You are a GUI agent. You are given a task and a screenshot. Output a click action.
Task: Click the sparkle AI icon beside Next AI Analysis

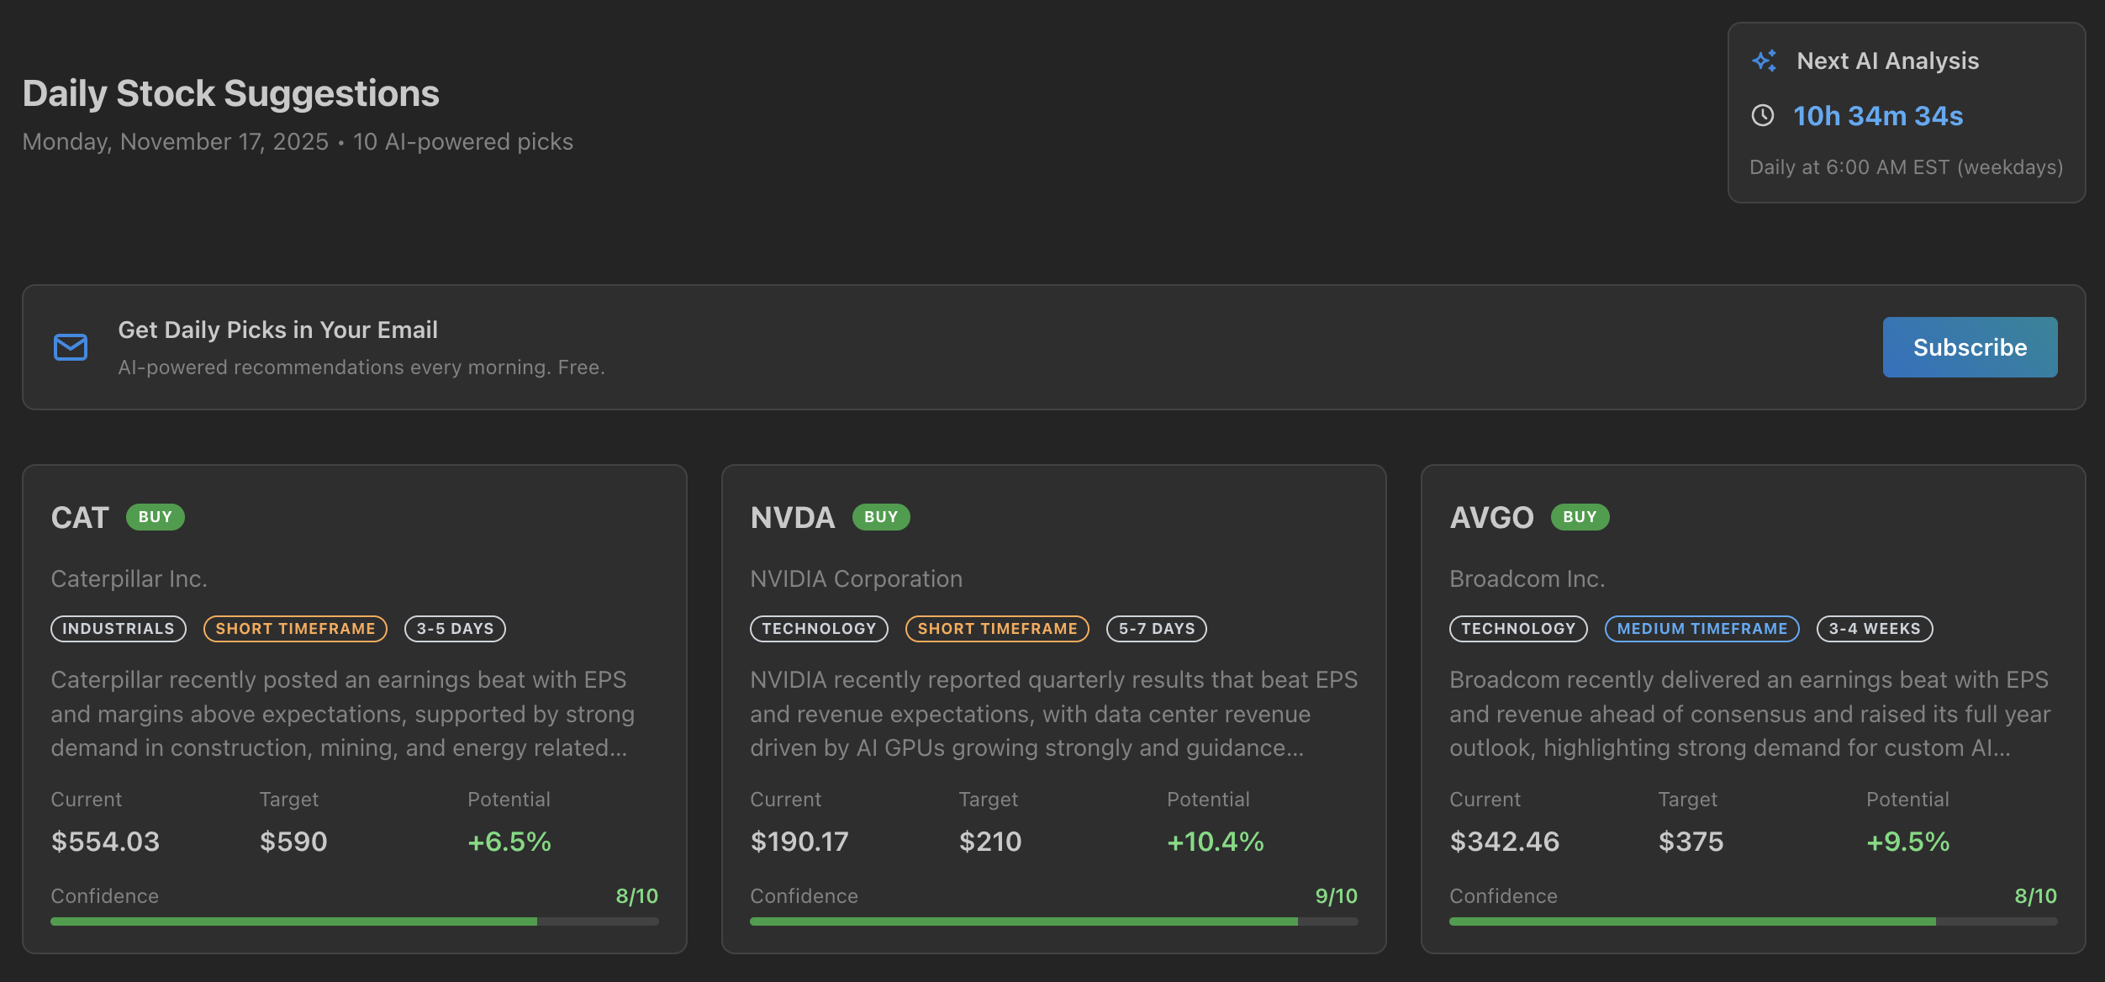(1763, 60)
